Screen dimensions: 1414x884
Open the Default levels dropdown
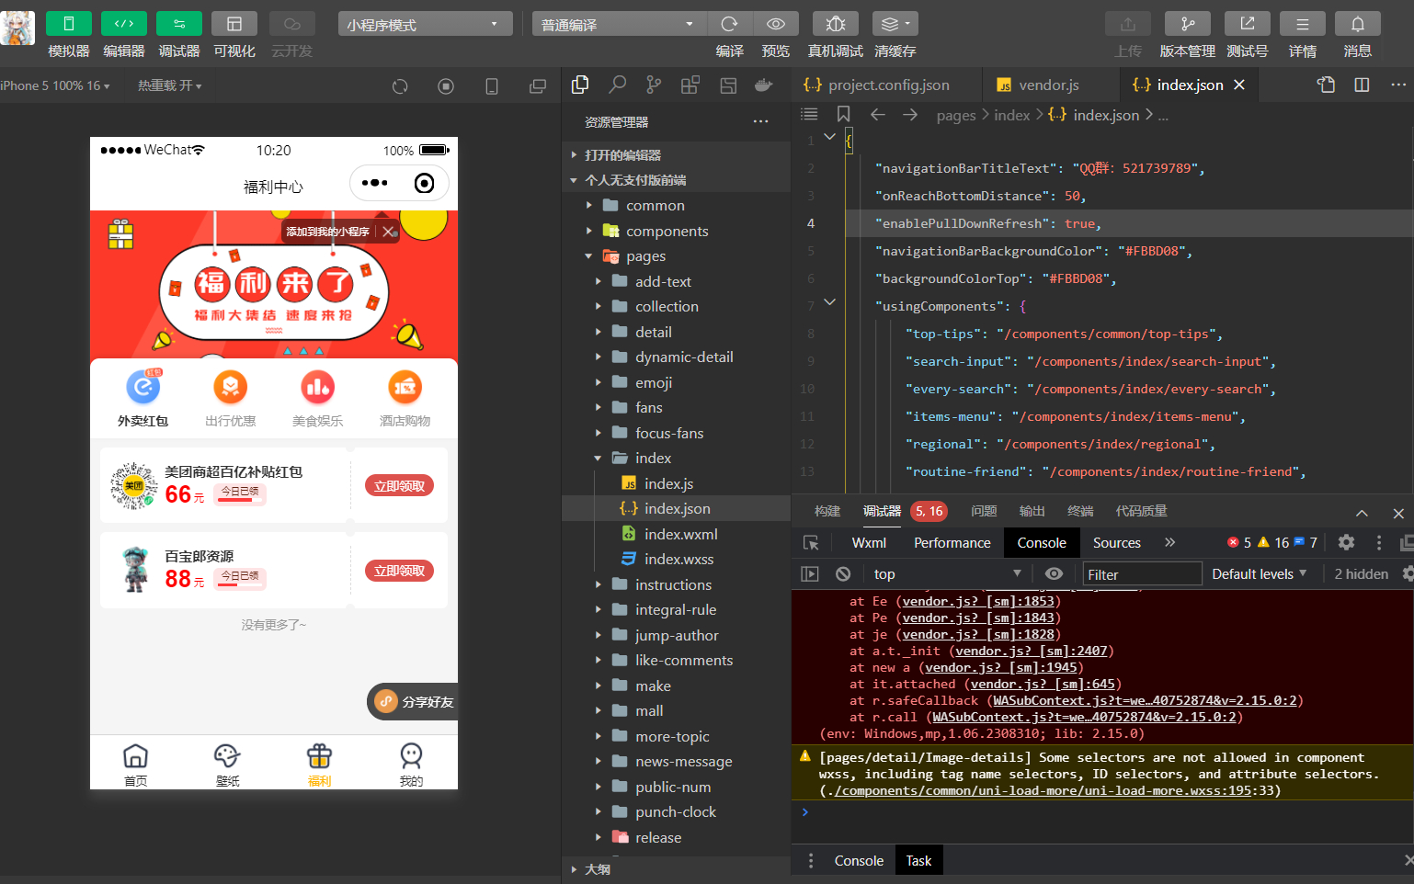(x=1259, y=574)
